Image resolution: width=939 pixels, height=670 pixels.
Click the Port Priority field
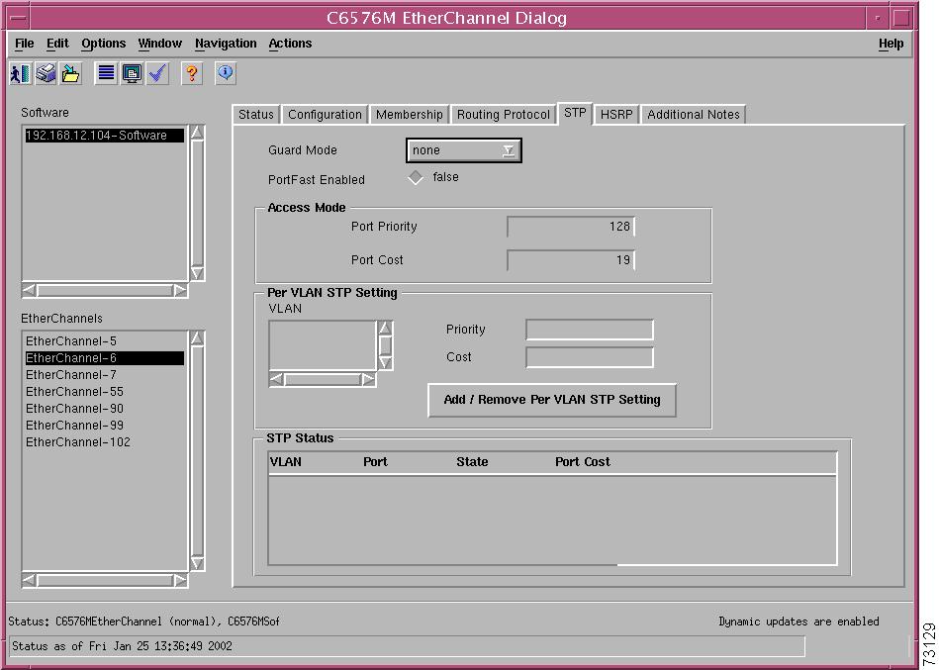tap(571, 227)
